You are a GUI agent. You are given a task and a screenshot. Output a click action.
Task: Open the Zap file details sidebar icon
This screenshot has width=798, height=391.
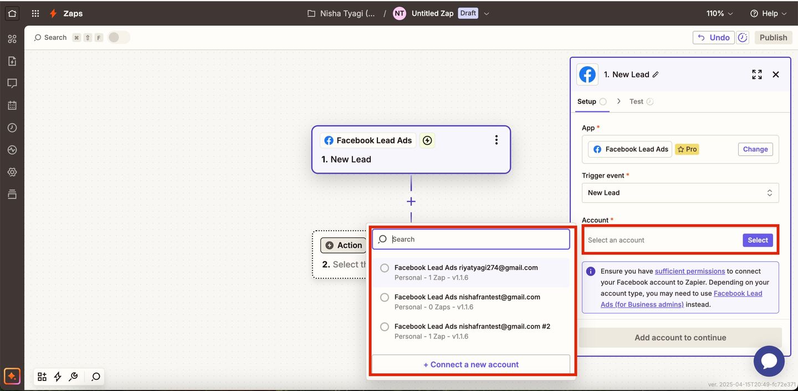pyautogui.click(x=12, y=61)
